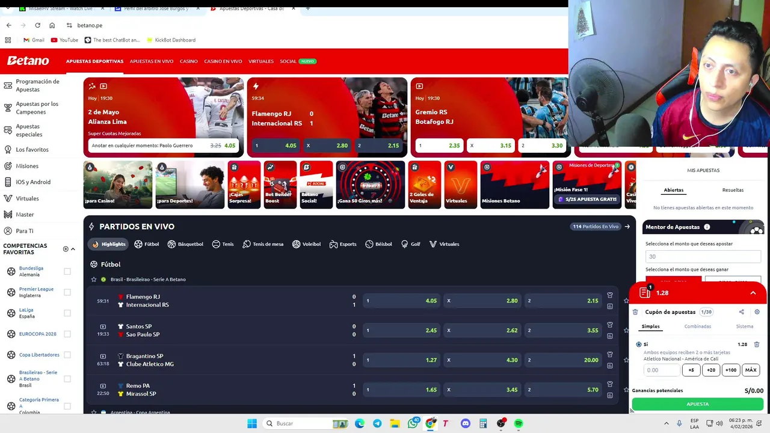Tick the Premier League Inglaterra checkbox
This screenshot has height=433, width=770.
[67, 292]
